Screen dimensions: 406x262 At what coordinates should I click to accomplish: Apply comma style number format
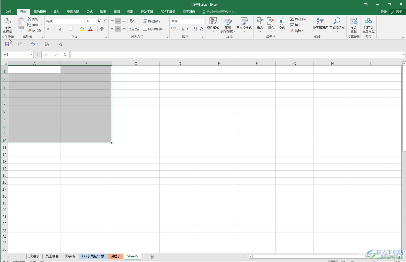click(188, 29)
